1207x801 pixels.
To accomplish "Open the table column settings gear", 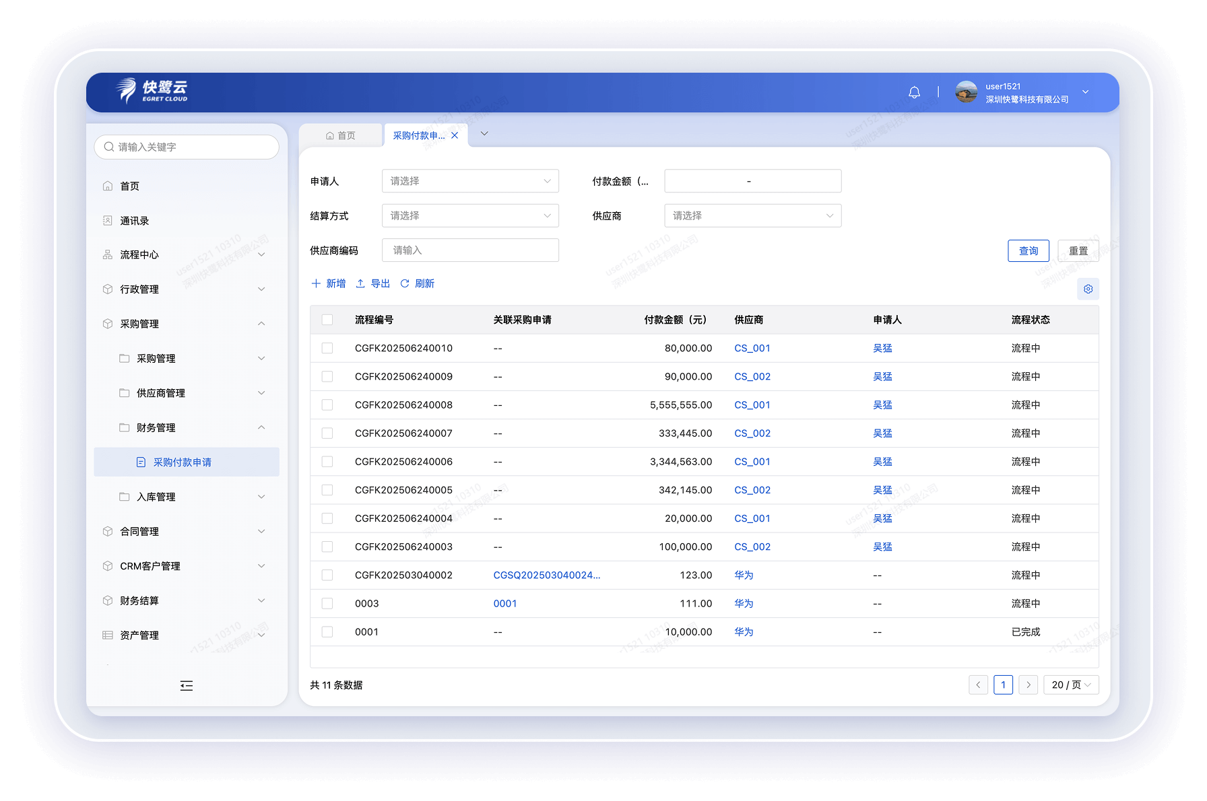I will 1088,289.
